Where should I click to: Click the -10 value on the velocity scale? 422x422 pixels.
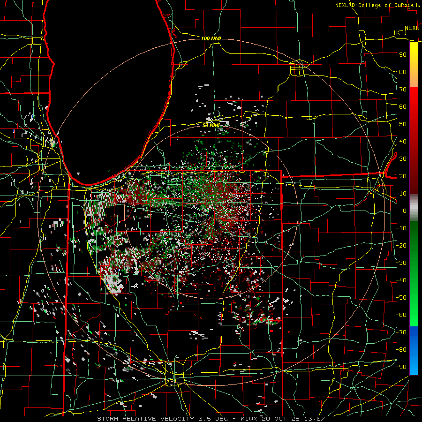point(401,228)
